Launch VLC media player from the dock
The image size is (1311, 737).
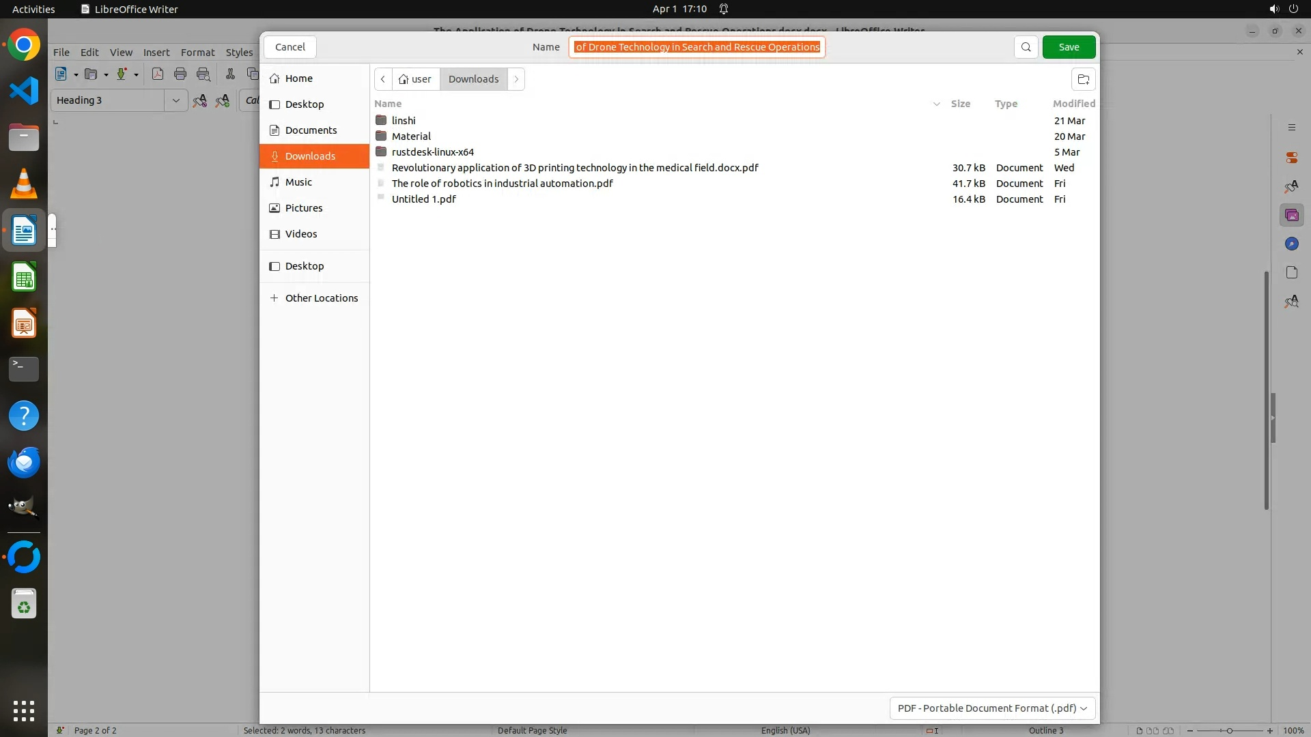tap(24, 184)
